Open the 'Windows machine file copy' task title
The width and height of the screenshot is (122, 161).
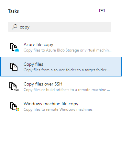pos(51,104)
